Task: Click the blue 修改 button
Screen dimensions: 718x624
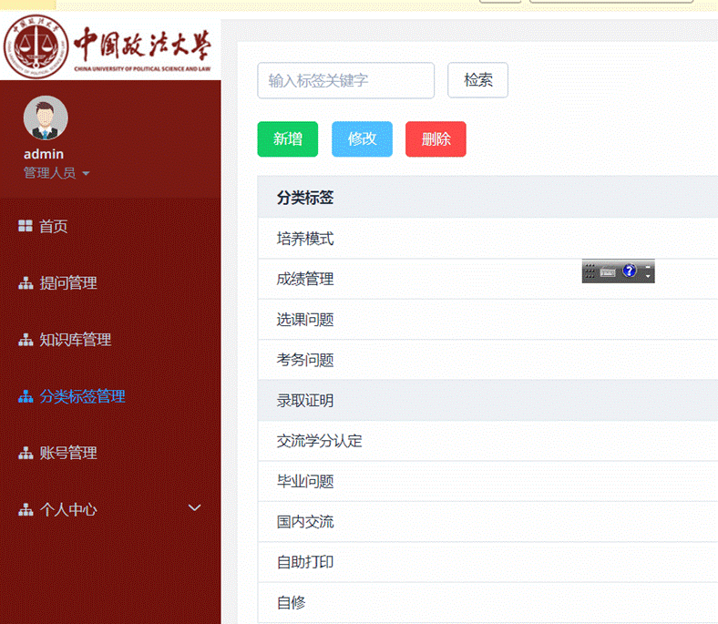Action: (362, 138)
